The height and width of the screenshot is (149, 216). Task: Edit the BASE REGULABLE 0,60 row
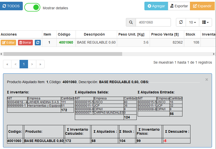pos(8,43)
